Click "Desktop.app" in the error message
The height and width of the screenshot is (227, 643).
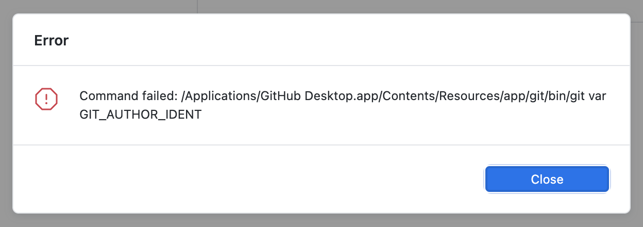click(x=339, y=96)
